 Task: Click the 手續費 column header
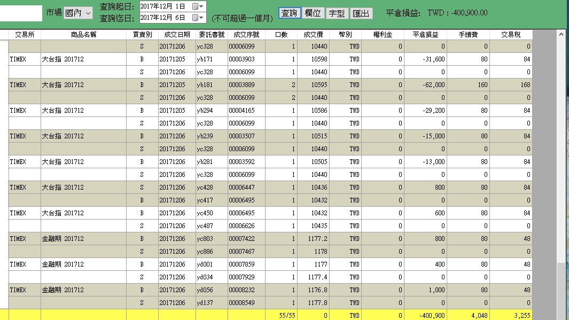468,35
